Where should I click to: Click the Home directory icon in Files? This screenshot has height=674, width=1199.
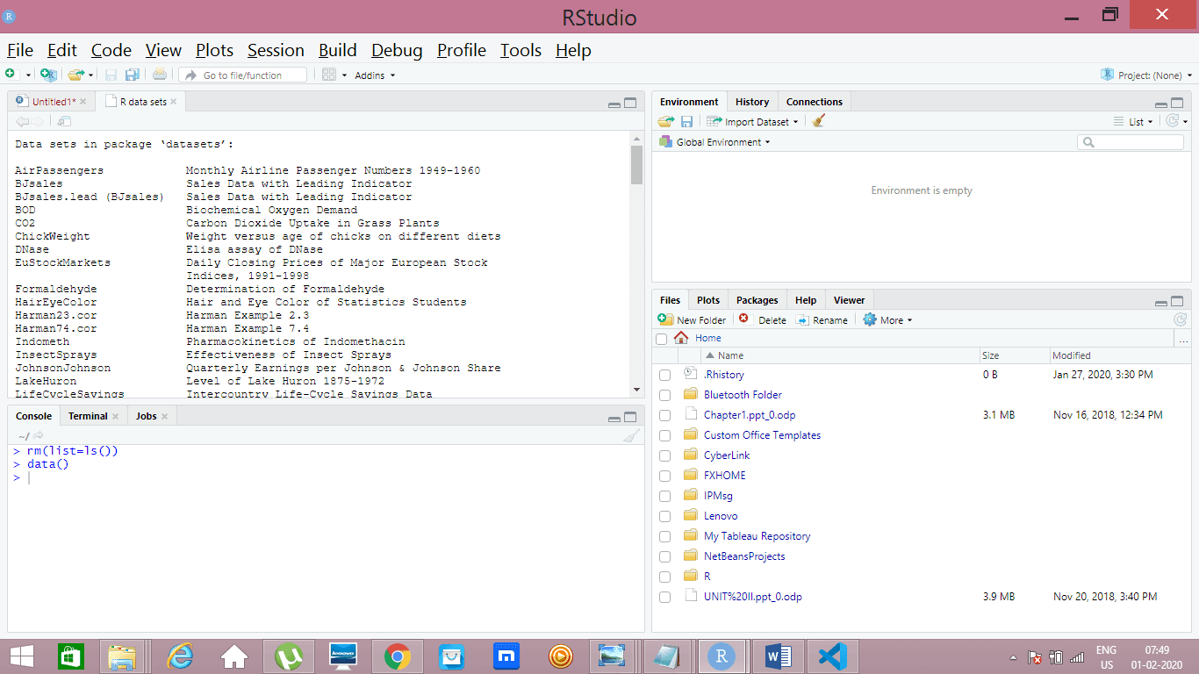coord(681,338)
